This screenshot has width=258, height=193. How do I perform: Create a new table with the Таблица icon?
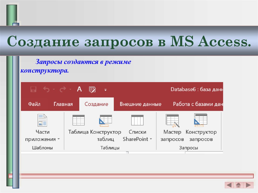(x=79, y=120)
